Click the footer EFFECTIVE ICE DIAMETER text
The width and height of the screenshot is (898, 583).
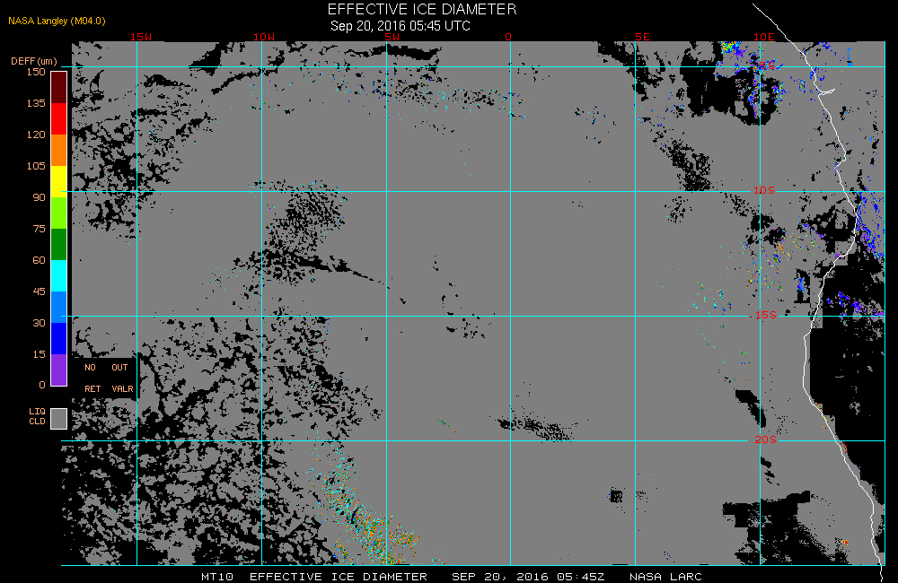(339, 577)
